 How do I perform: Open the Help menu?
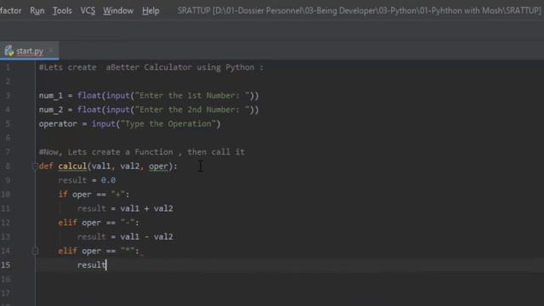pos(150,11)
